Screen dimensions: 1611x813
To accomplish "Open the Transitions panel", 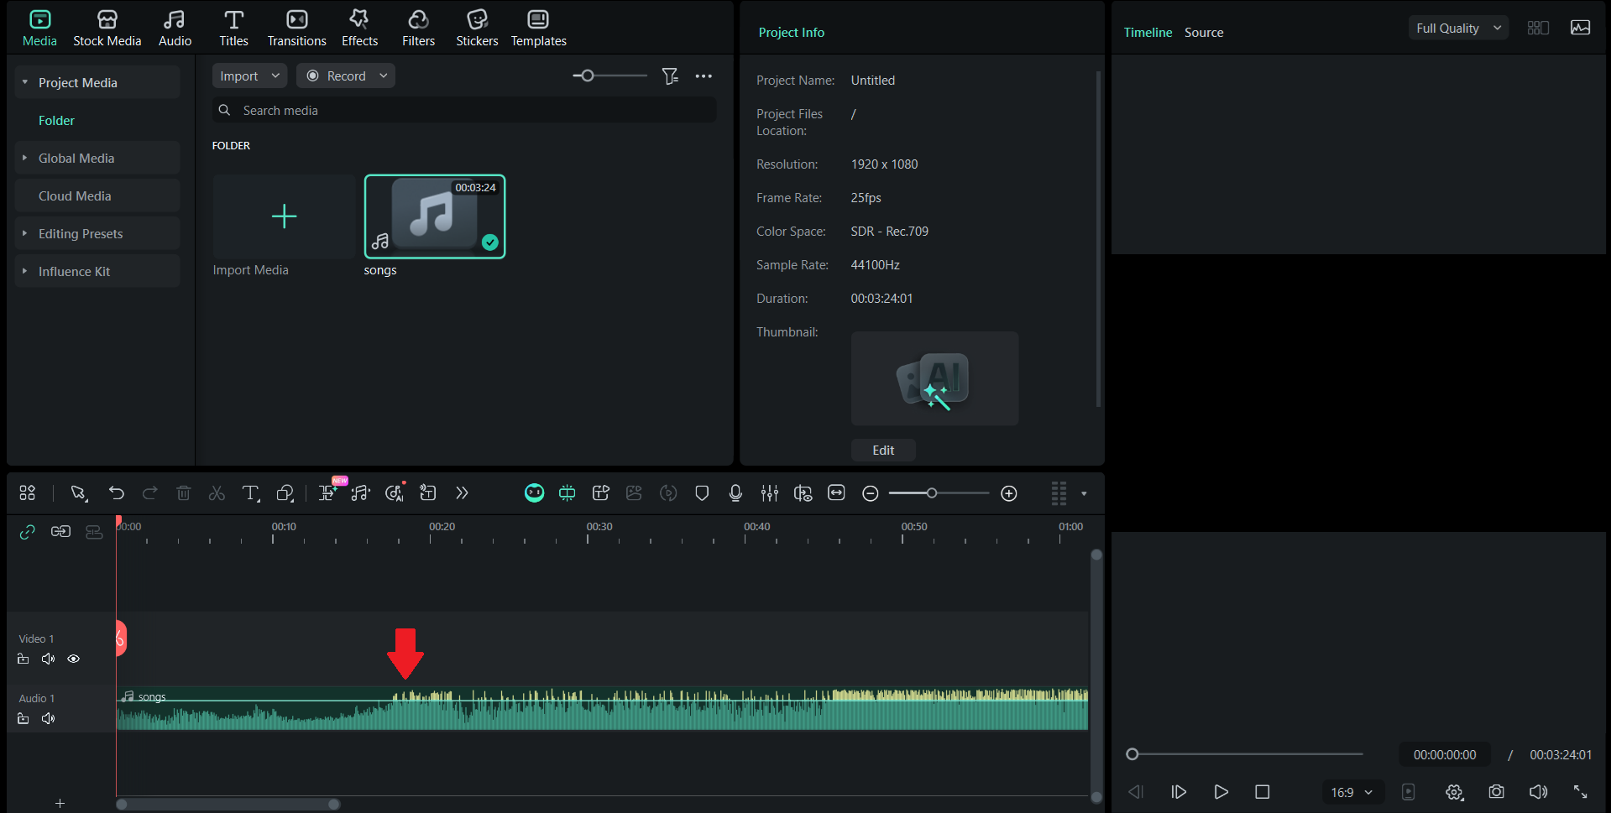I will [x=296, y=27].
